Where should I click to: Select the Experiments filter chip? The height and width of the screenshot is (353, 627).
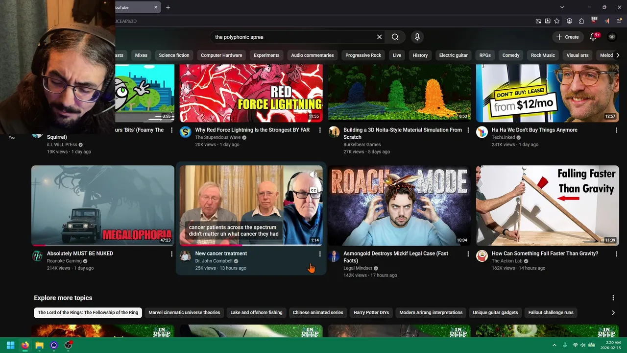[x=266, y=55]
